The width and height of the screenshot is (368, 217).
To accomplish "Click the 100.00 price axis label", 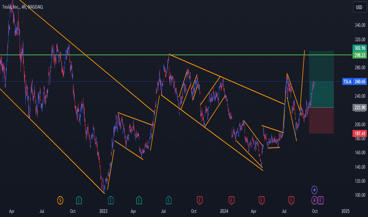I will pyautogui.click(x=360, y=195).
